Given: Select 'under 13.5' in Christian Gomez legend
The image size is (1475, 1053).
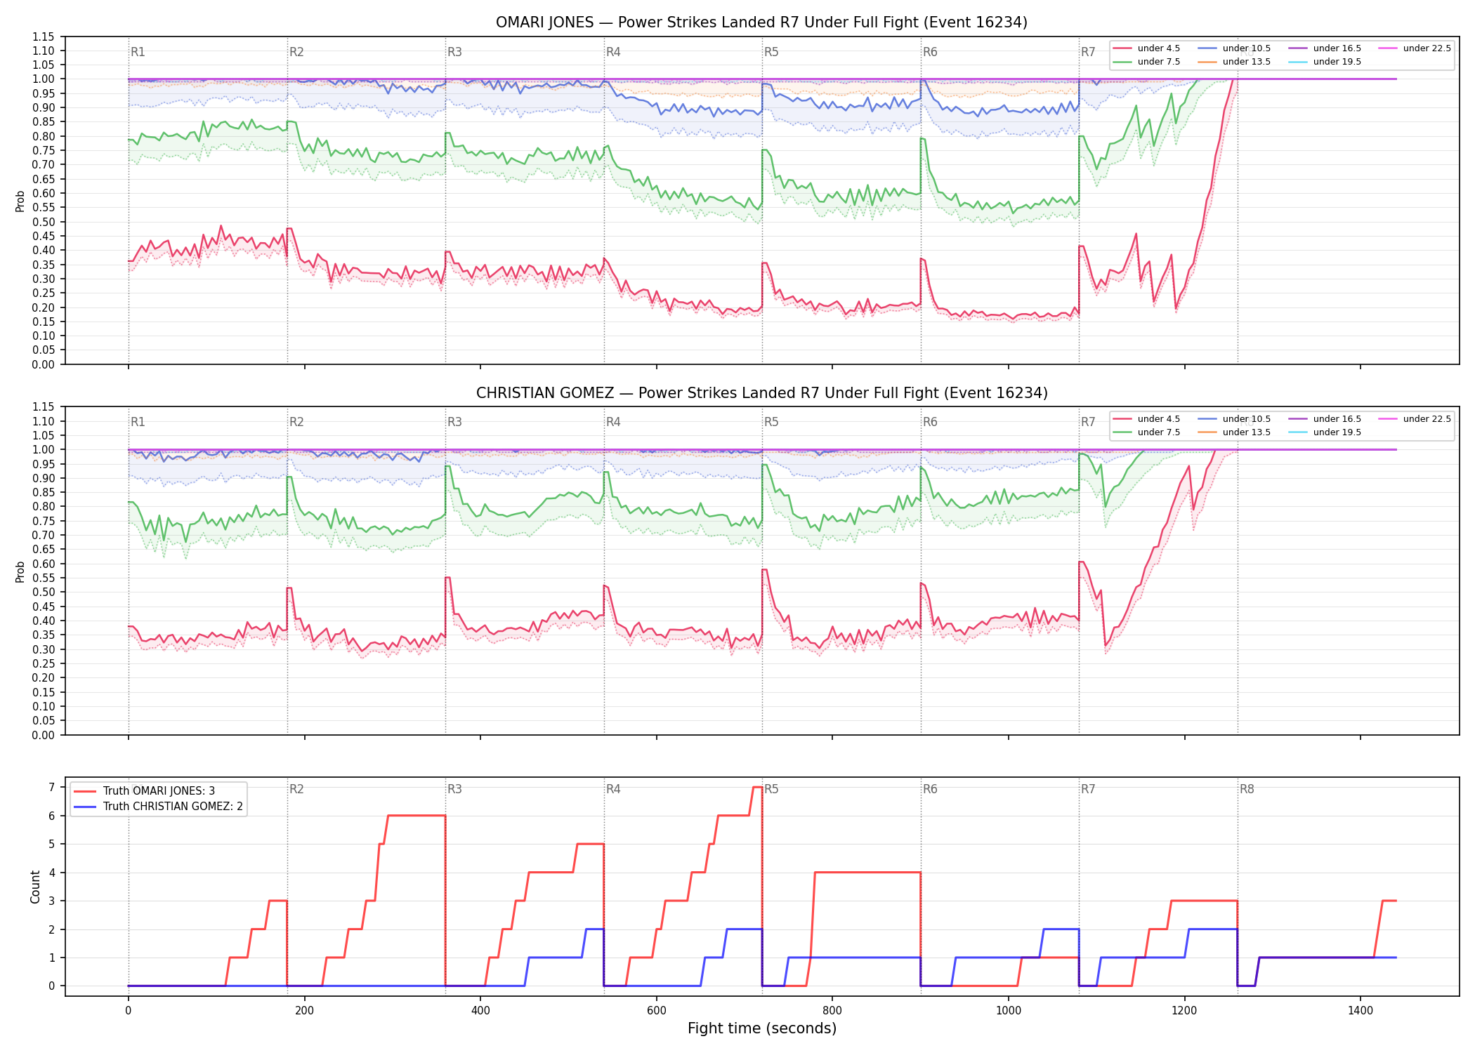Looking at the screenshot, I should [1235, 432].
